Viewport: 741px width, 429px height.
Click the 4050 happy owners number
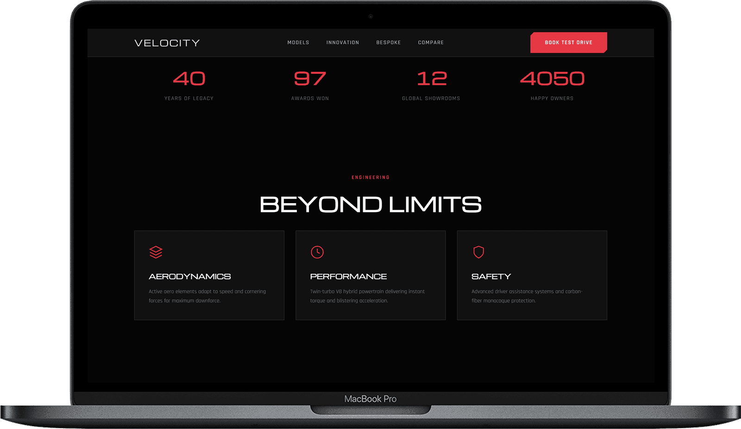(x=552, y=79)
